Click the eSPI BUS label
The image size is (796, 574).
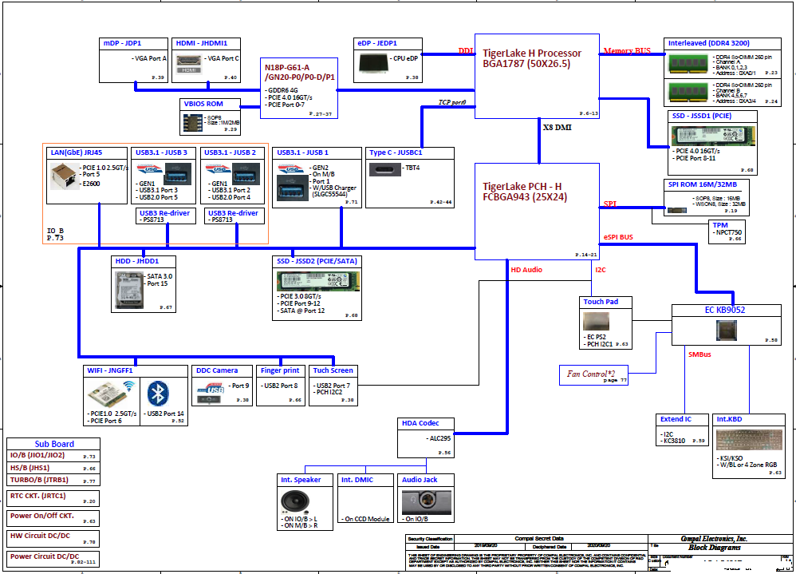618,237
